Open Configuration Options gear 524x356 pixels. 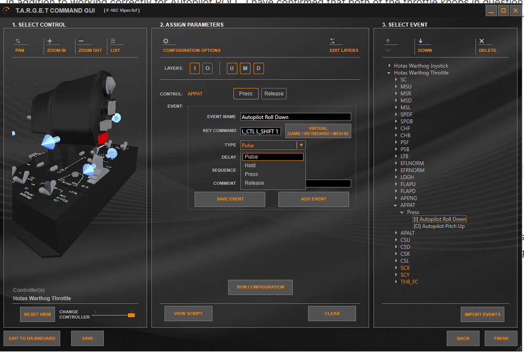pos(166,41)
